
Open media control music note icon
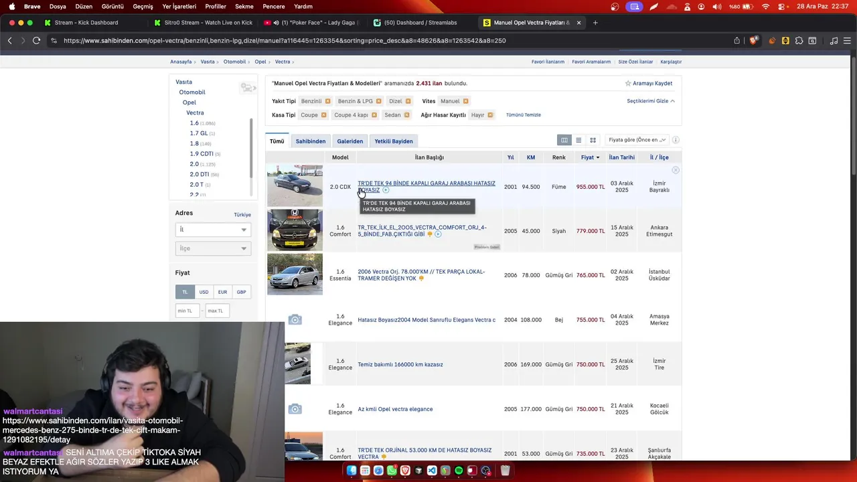coord(834,40)
